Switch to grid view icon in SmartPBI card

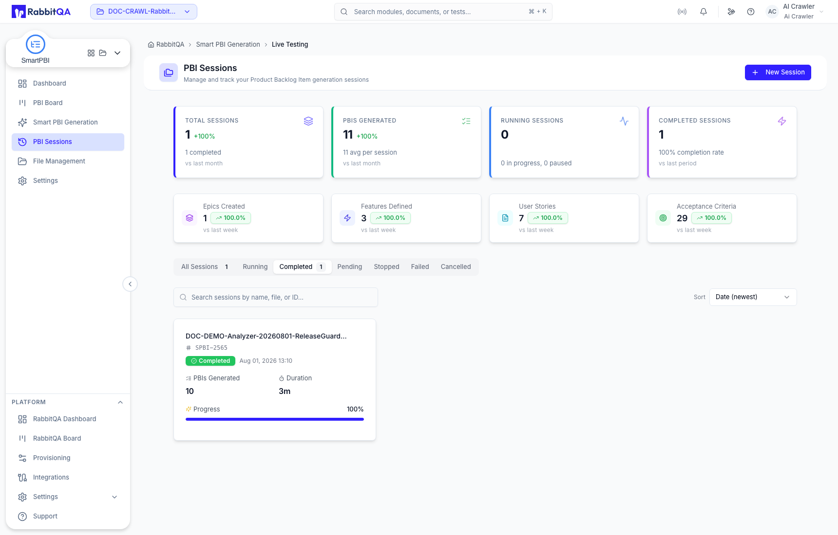point(91,53)
